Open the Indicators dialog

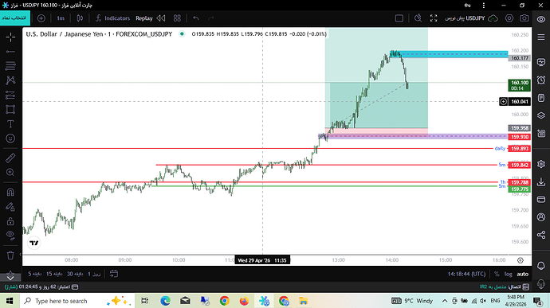click(x=112, y=18)
